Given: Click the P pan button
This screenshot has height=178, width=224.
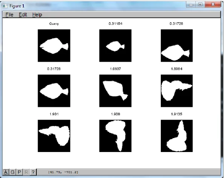Looking at the screenshot, I should (19, 172).
